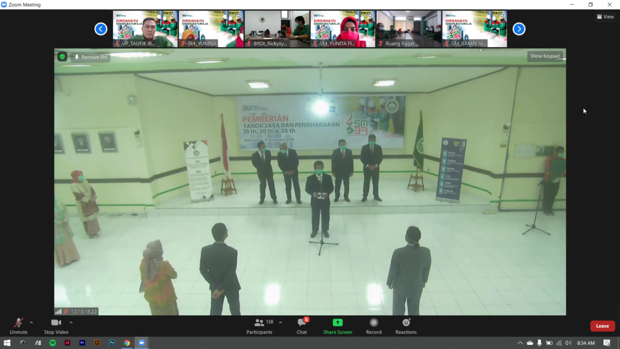Image resolution: width=620 pixels, height=349 pixels.
Task: Select the VP_TAUFIK participant thumbnail
Action: [145, 28]
